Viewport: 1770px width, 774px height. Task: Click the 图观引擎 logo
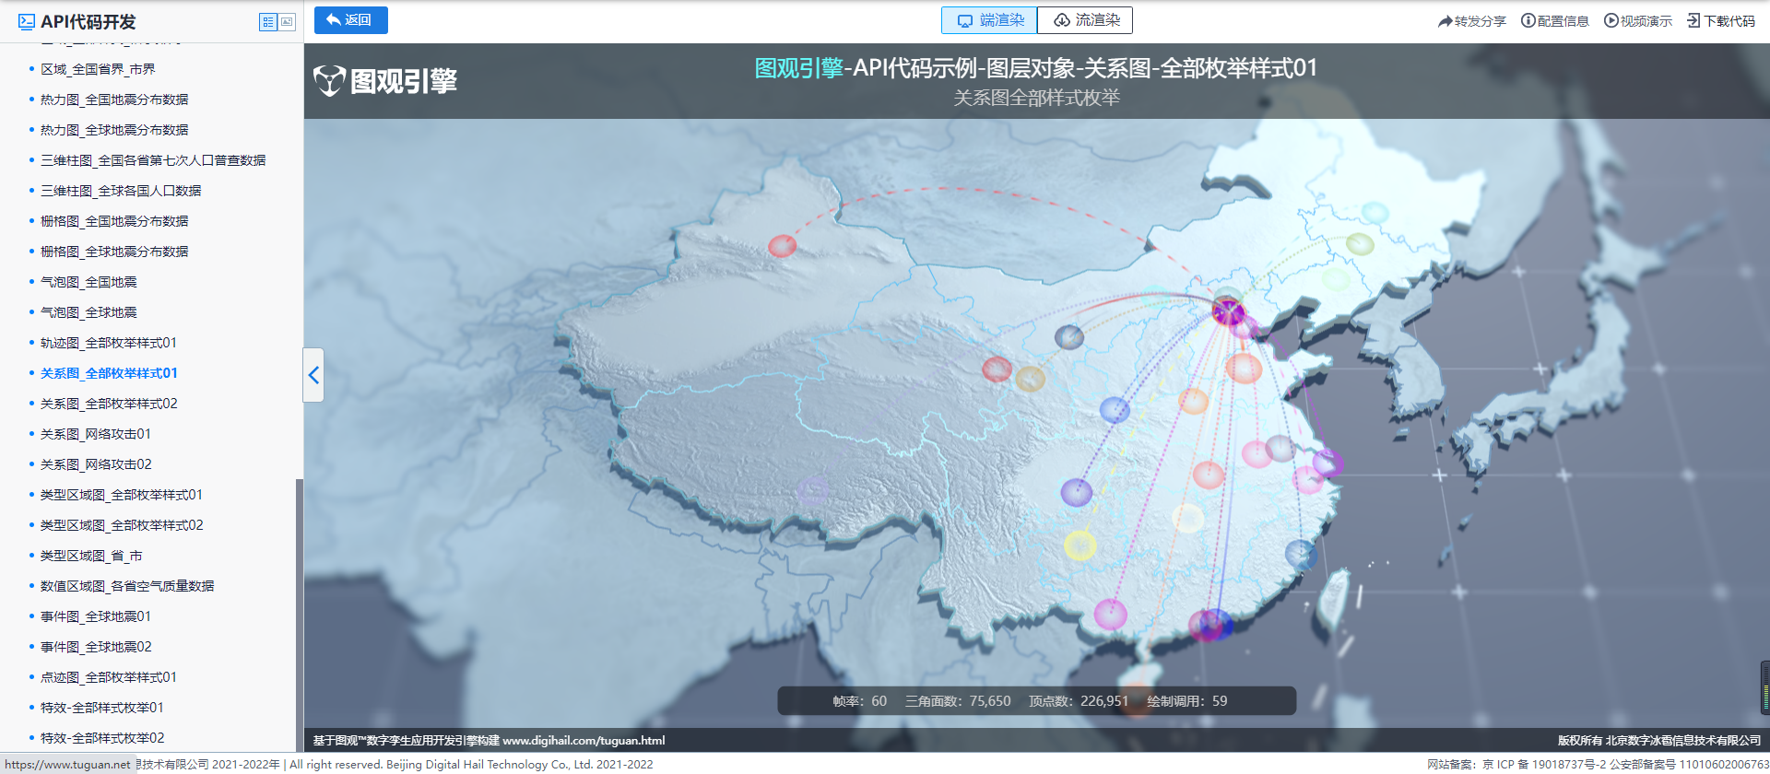pos(385,81)
